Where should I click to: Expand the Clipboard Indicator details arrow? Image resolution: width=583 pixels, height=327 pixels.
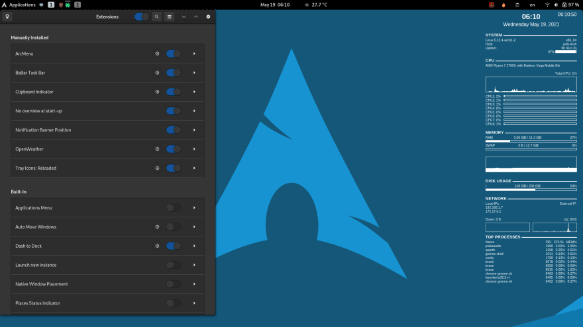pos(194,92)
